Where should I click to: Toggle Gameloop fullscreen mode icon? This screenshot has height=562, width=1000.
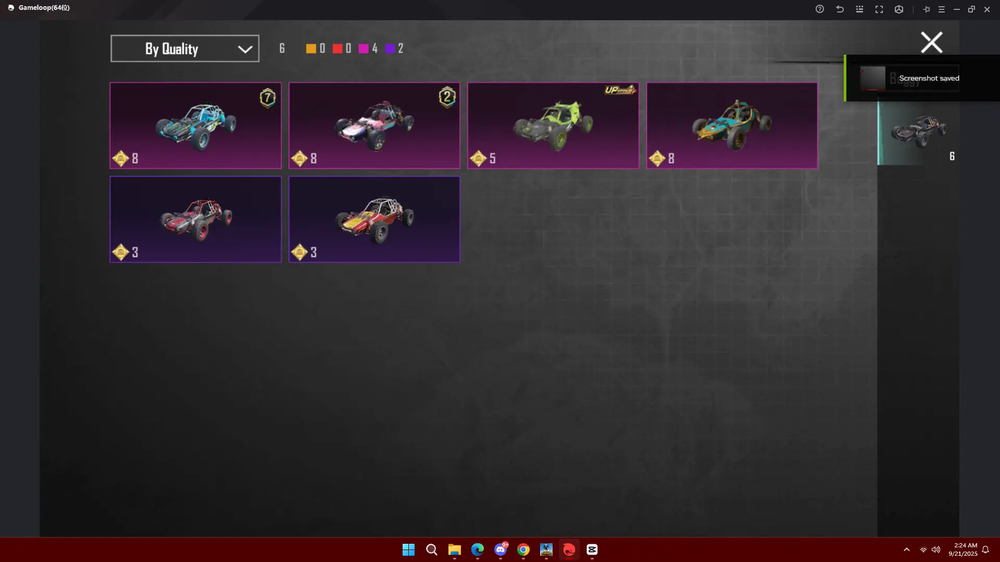(879, 9)
